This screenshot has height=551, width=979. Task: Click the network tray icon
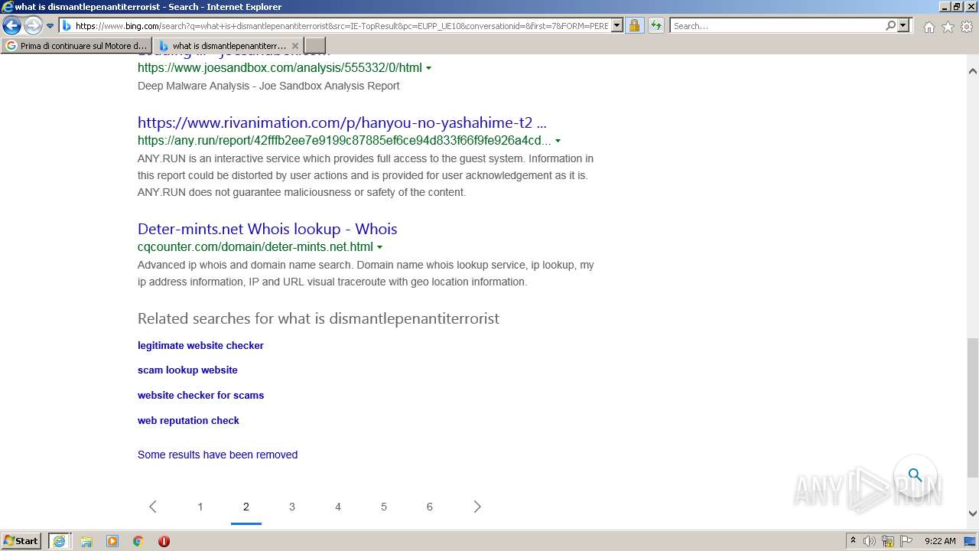(888, 541)
